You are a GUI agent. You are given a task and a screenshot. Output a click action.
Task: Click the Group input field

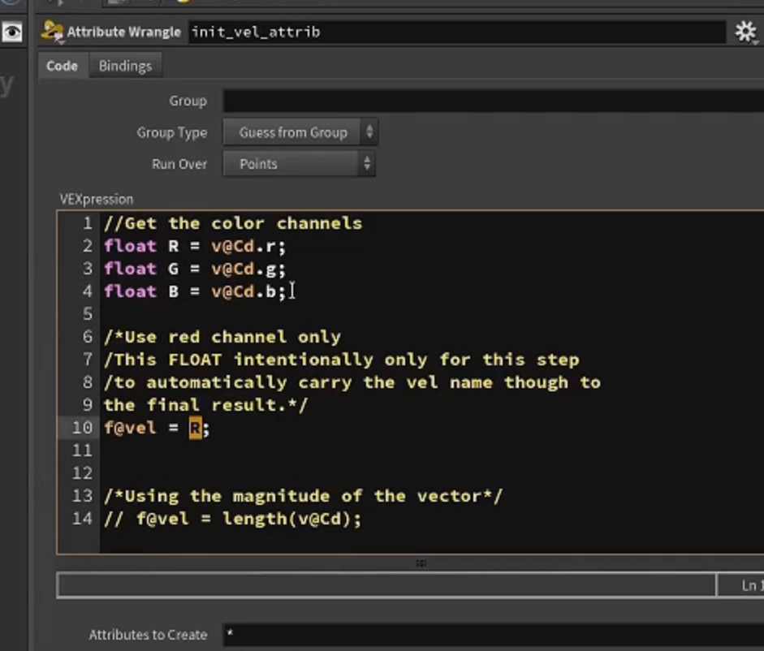click(x=493, y=101)
